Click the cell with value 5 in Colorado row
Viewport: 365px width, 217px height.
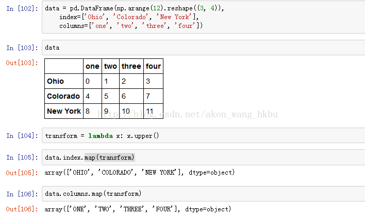tap(110, 96)
